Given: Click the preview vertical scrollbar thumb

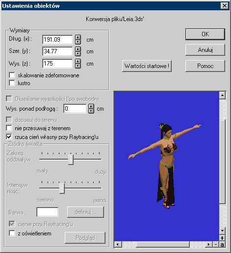Looking at the screenshot, I should (222, 161).
